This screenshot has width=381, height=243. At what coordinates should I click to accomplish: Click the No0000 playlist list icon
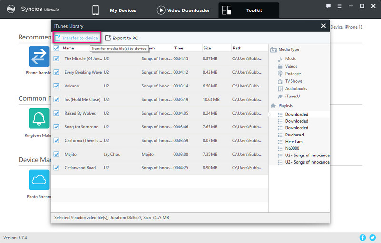pos(280,148)
